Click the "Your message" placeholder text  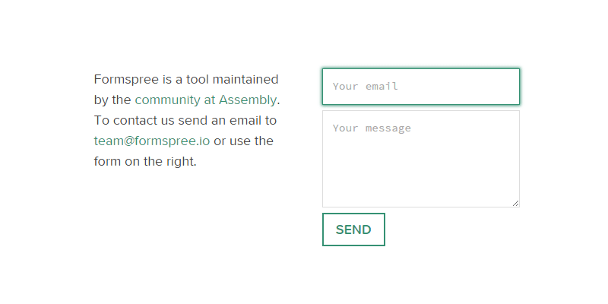[372, 128]
